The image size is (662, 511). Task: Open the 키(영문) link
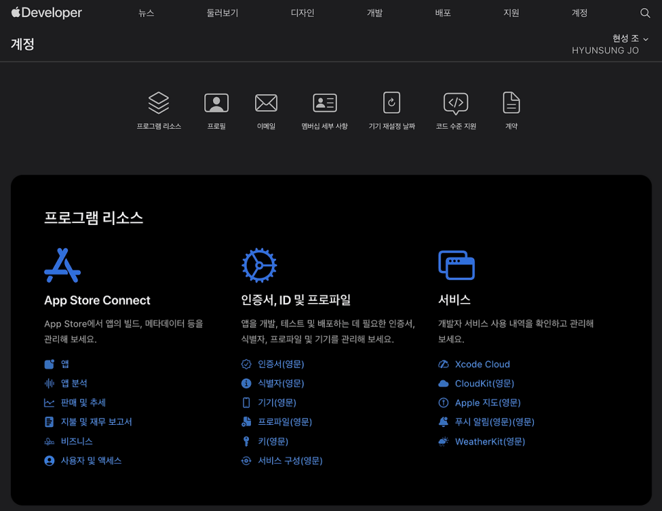click(273, 441)
